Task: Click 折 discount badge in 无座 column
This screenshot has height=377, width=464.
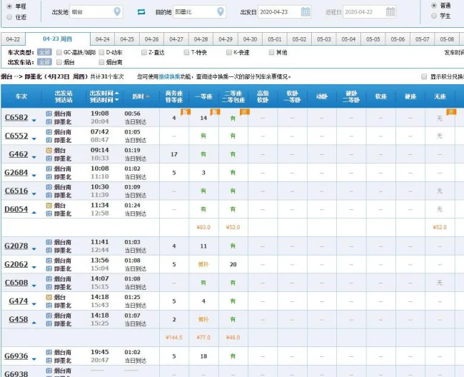Action: (x=451, y=112)
